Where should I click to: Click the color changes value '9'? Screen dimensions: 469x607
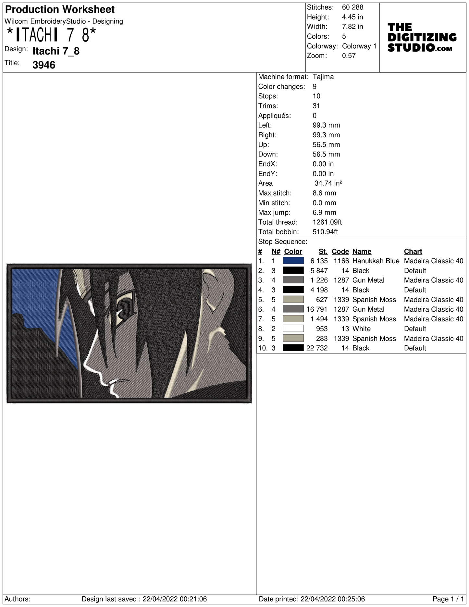[315, 86]
